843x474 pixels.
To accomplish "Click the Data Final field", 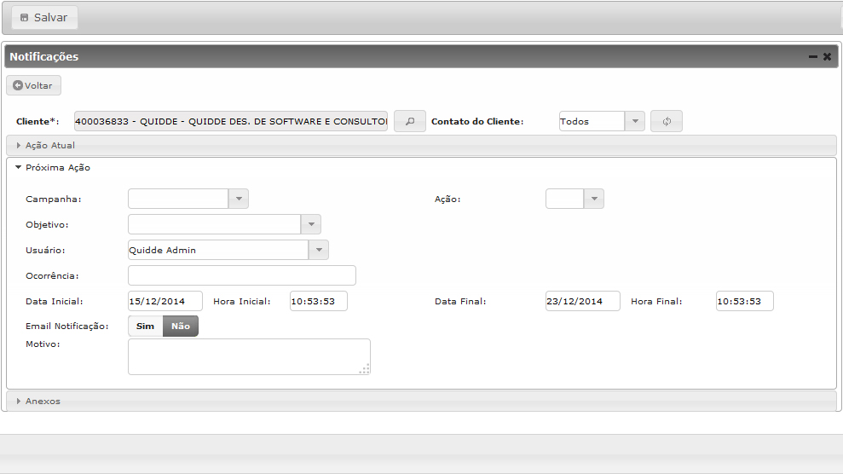I will tap(583, 301).
